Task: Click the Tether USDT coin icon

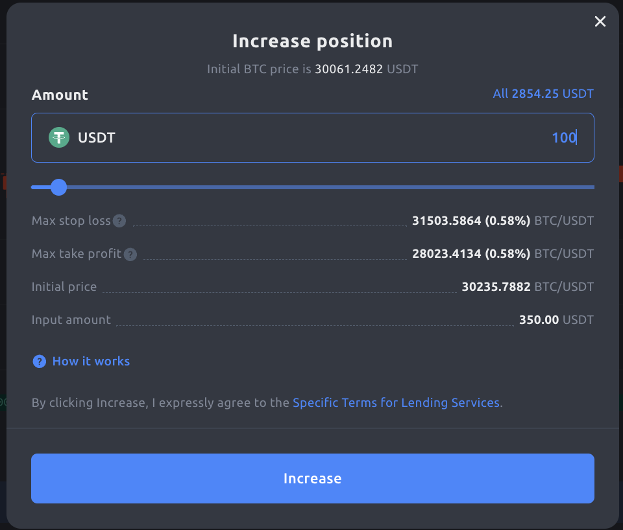Action: [59, 137]
